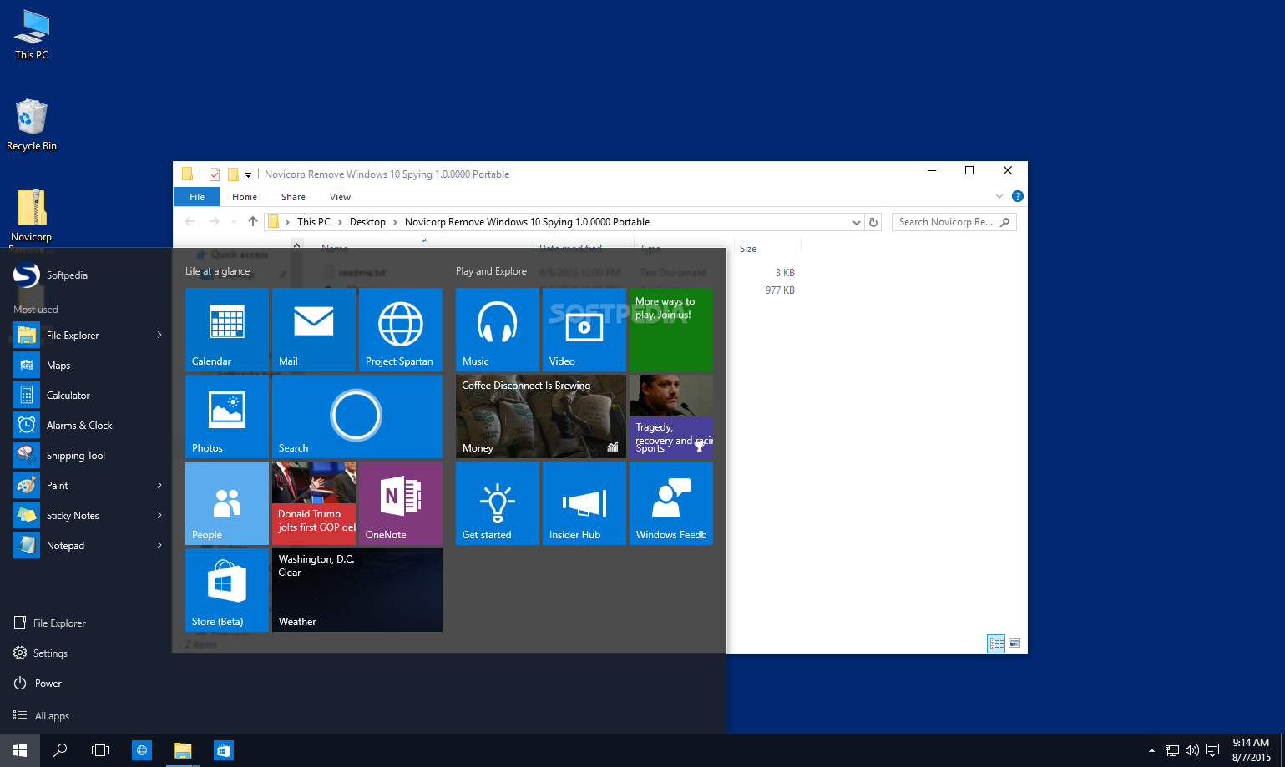Open the Cortana Search tile
Screen dimensions: 1285x767
point(357,416)
